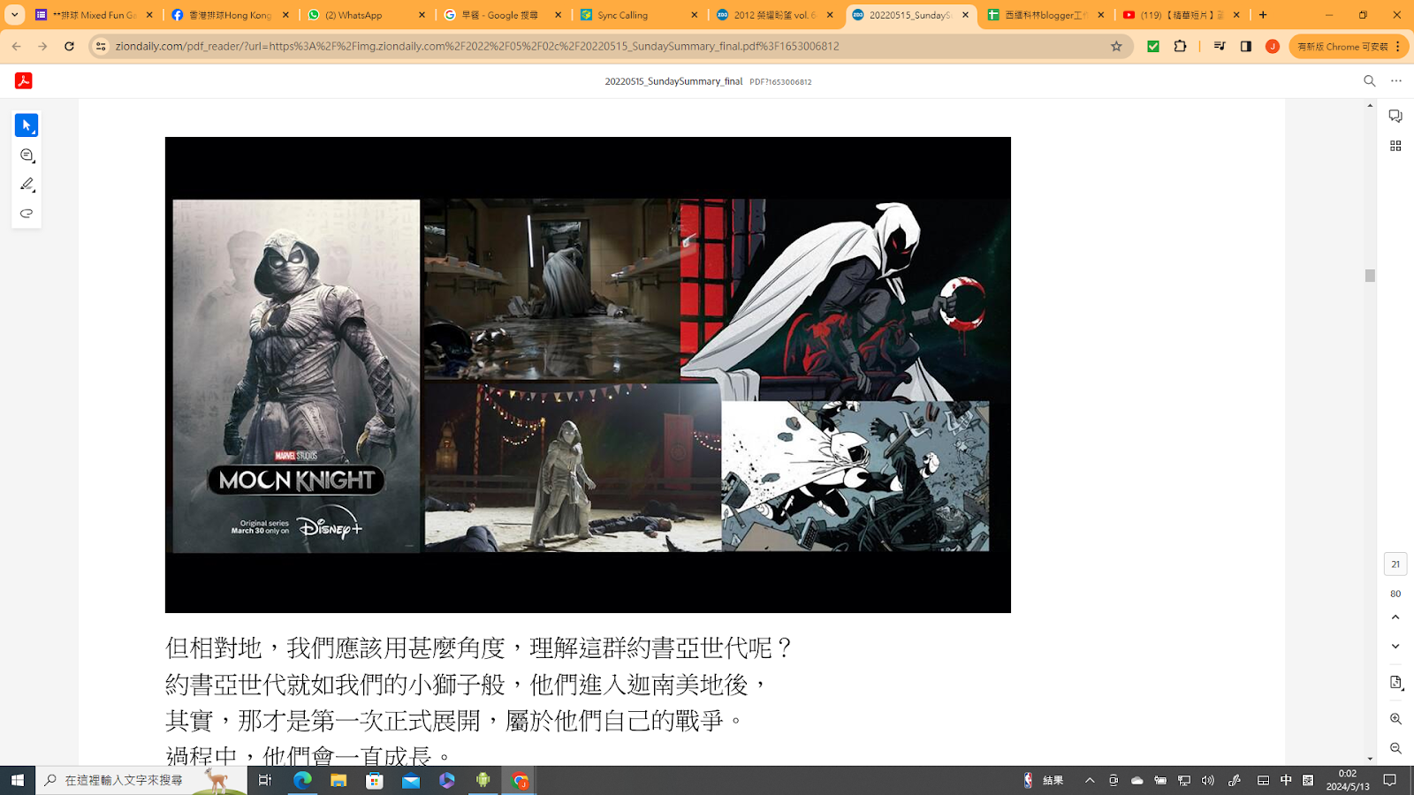Open the page thumbnails grid panel

pos(1395,146)
